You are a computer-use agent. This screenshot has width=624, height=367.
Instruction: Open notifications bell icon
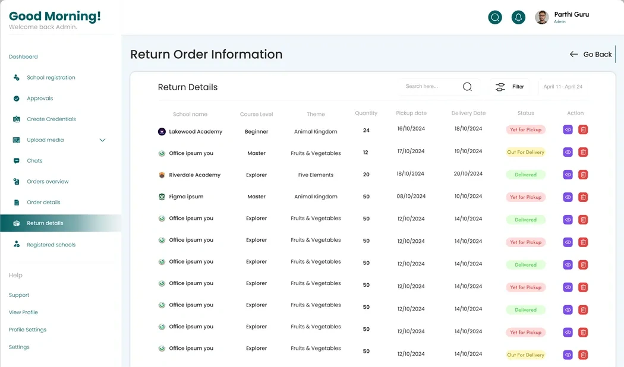[518, 17]
